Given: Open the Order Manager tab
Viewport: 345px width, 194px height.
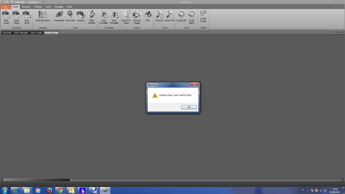Looking at the screenshot, I should click(21, 33).
